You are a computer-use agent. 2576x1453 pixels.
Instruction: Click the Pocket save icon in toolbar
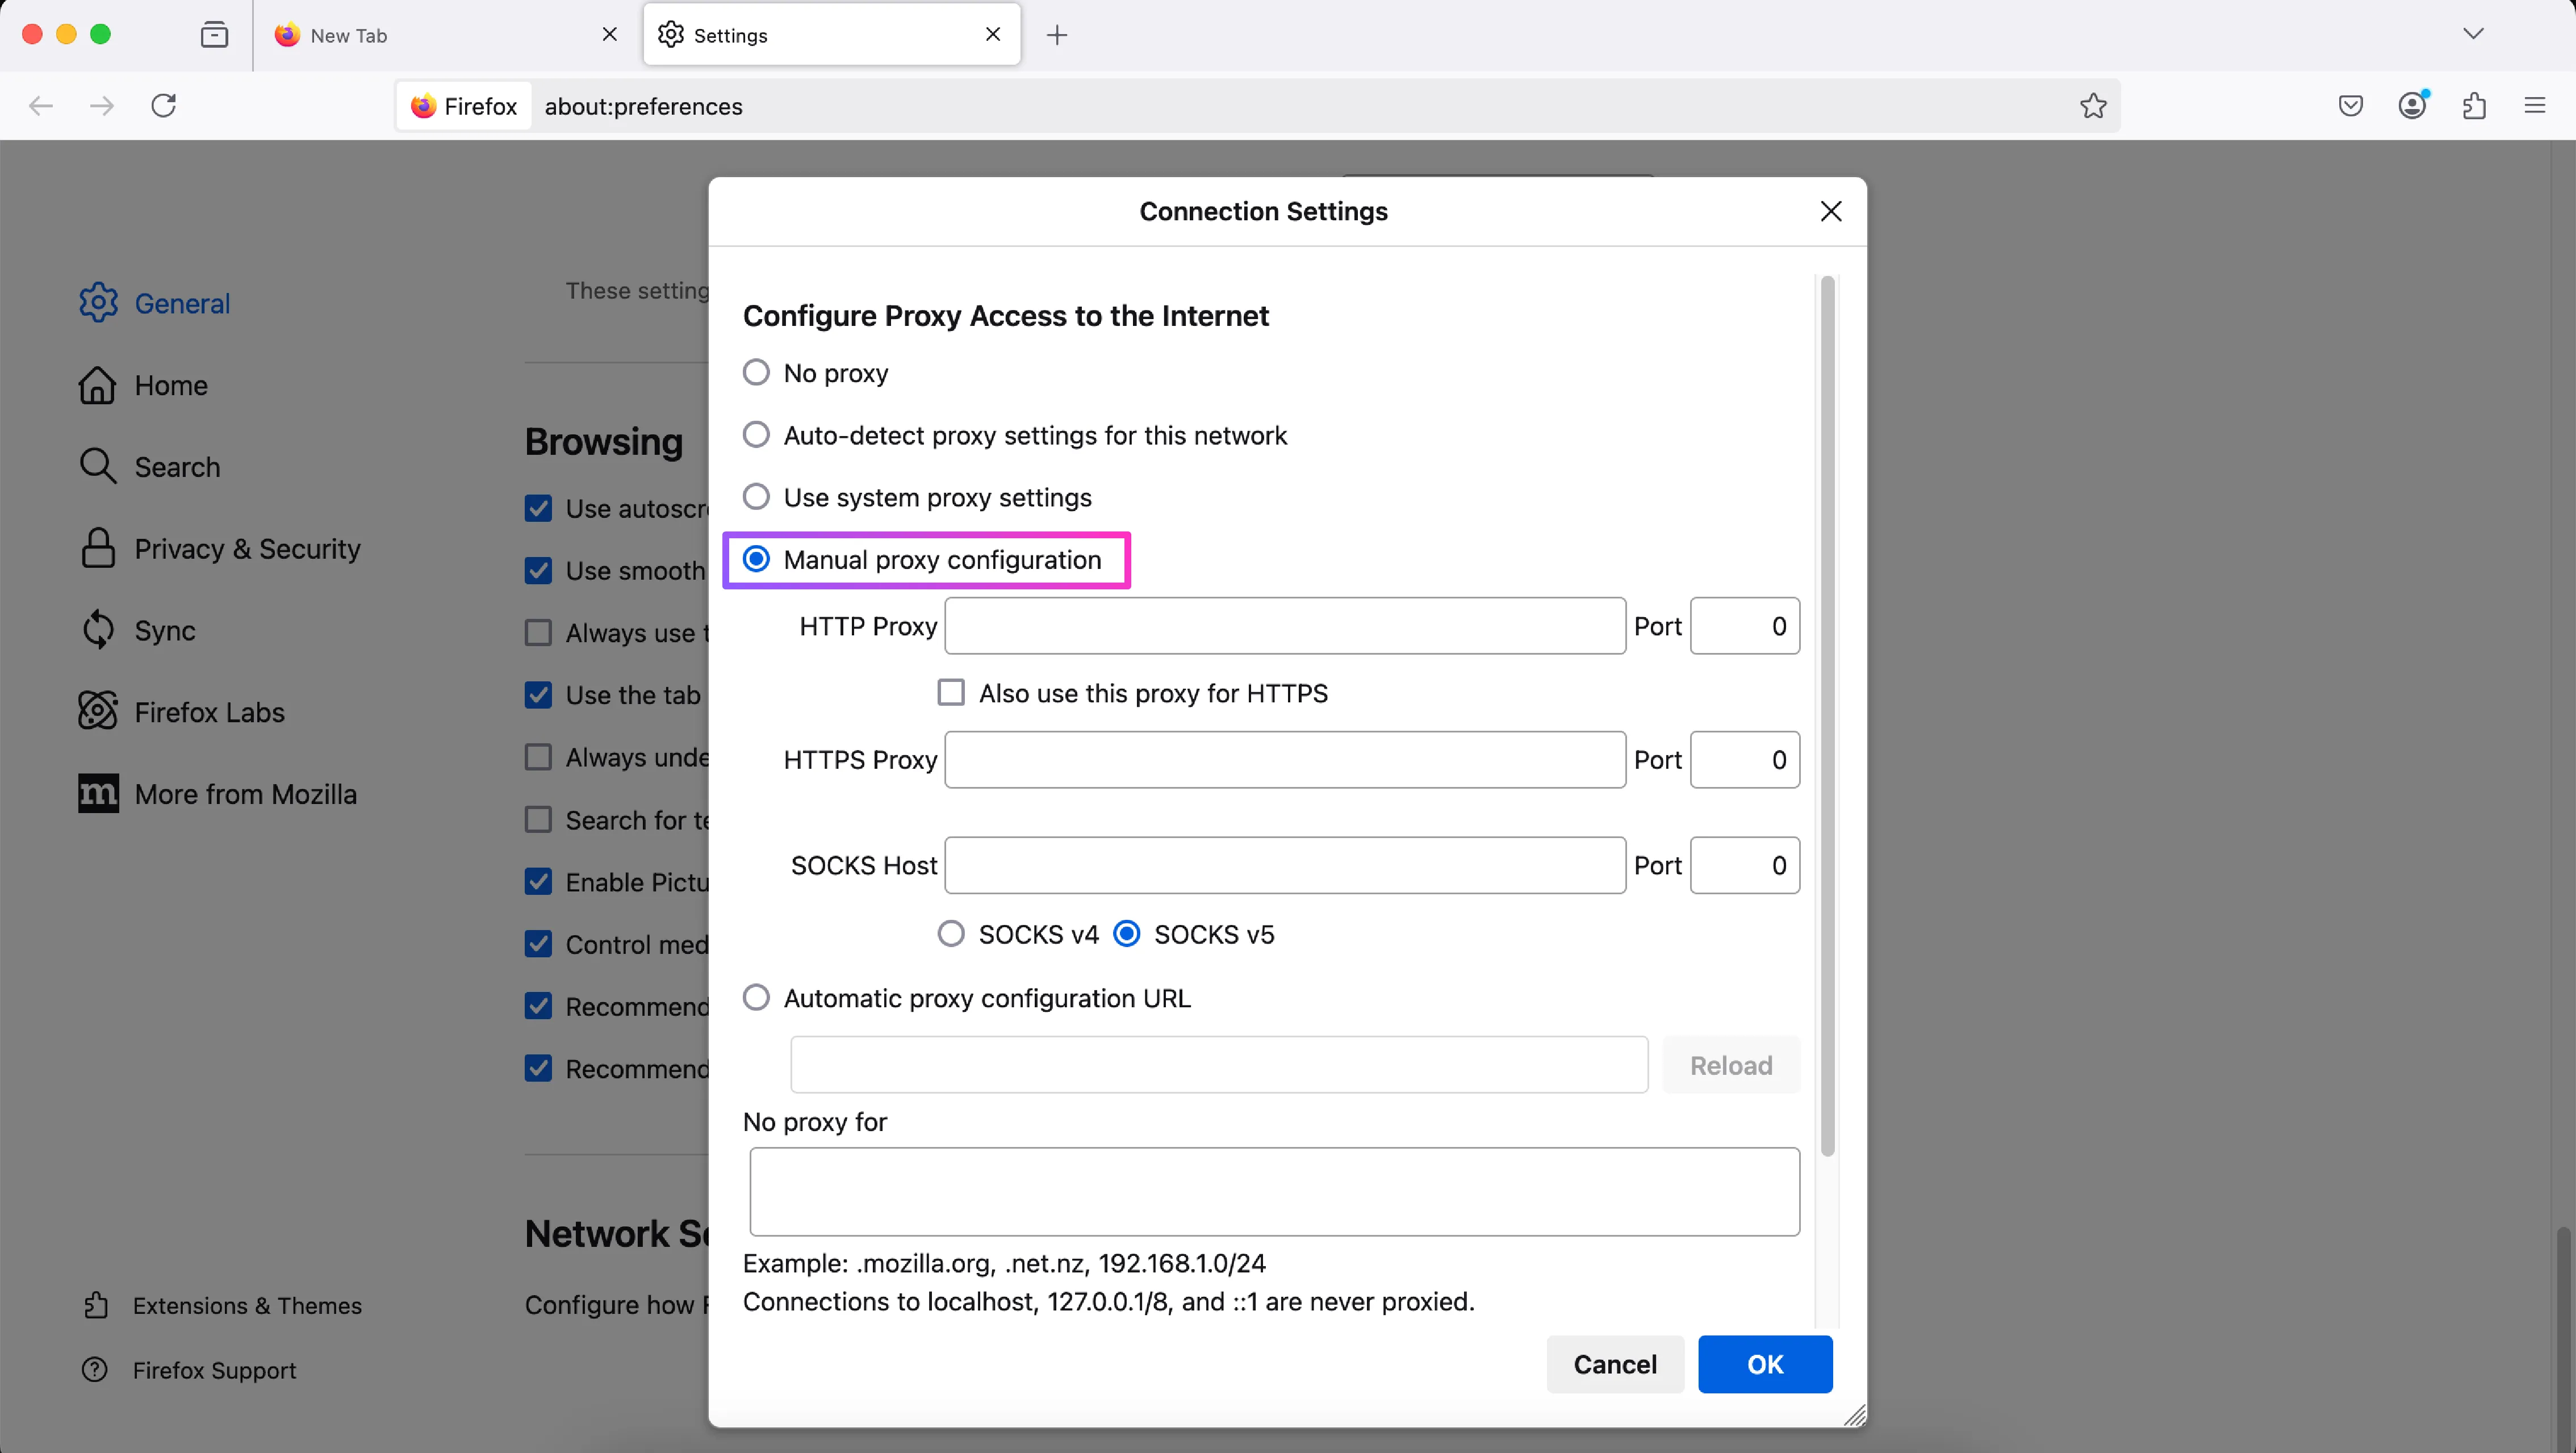(x=2350, y=106)
